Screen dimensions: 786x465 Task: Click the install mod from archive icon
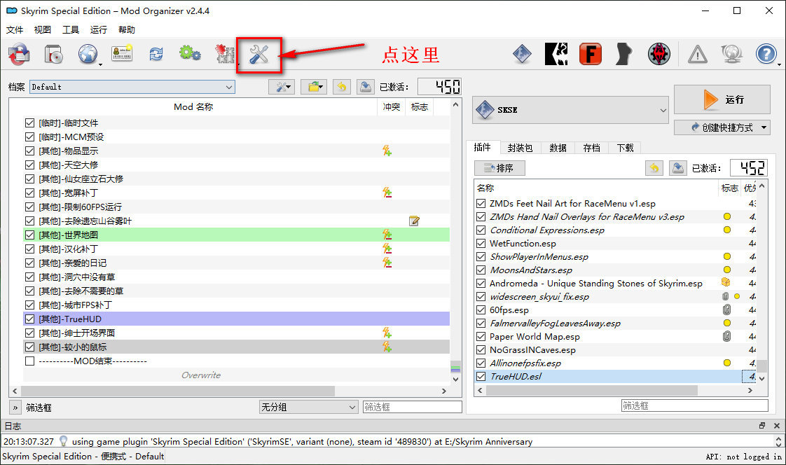coord(55,55)
